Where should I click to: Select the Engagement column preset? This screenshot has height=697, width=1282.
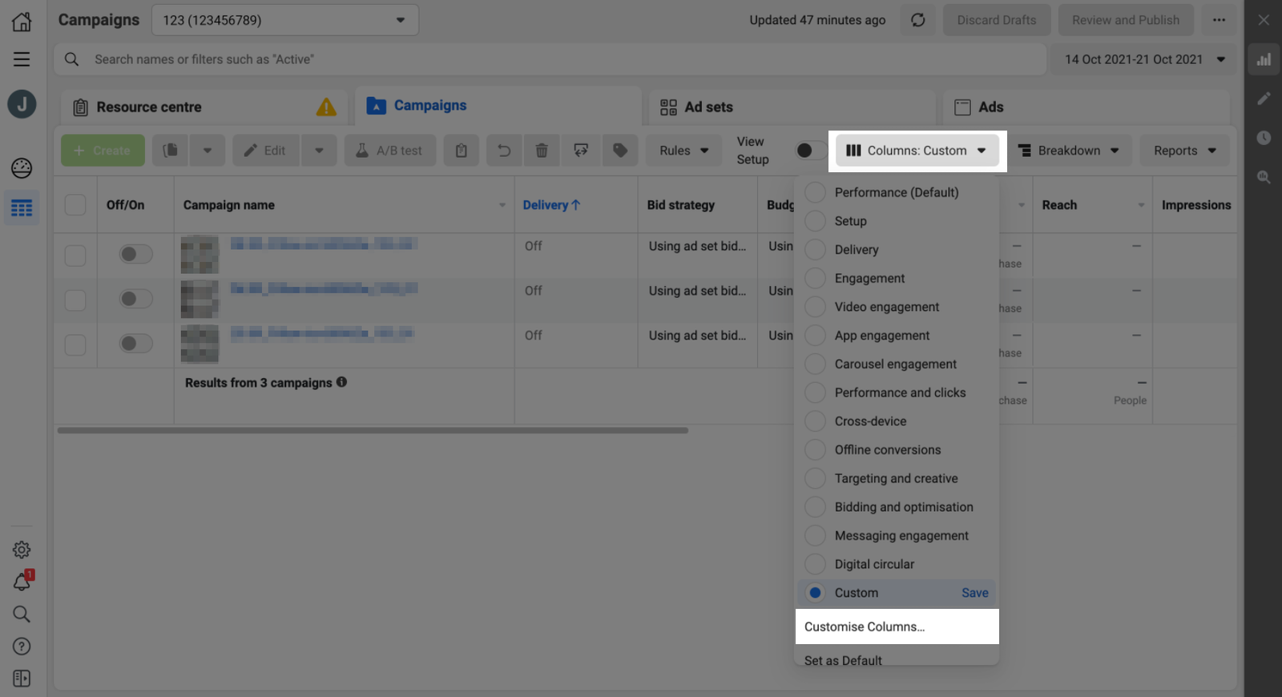[x=869, y=278]
